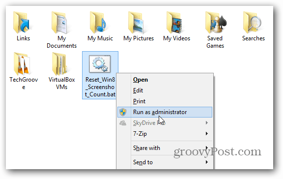Open the Send to menu entry
Viewport: 283px width, 179px height.
[x=165, y=162]
